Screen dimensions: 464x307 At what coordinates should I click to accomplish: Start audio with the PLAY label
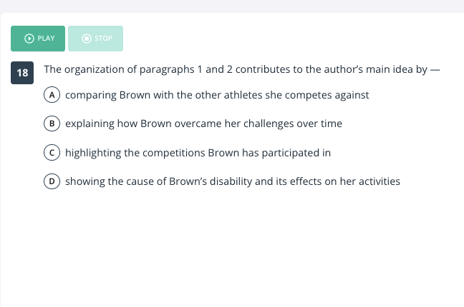(x=46, y=39)
